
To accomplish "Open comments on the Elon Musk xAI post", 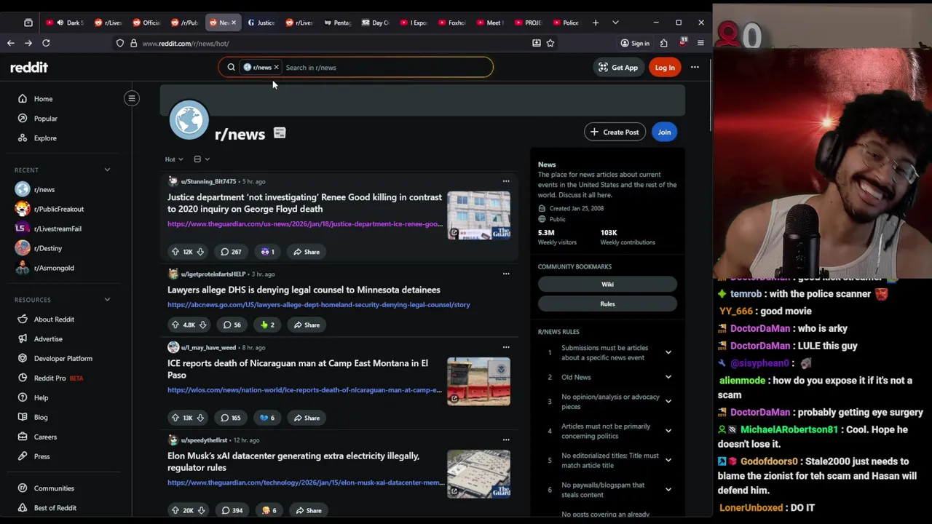I will (x=232, y=511).
